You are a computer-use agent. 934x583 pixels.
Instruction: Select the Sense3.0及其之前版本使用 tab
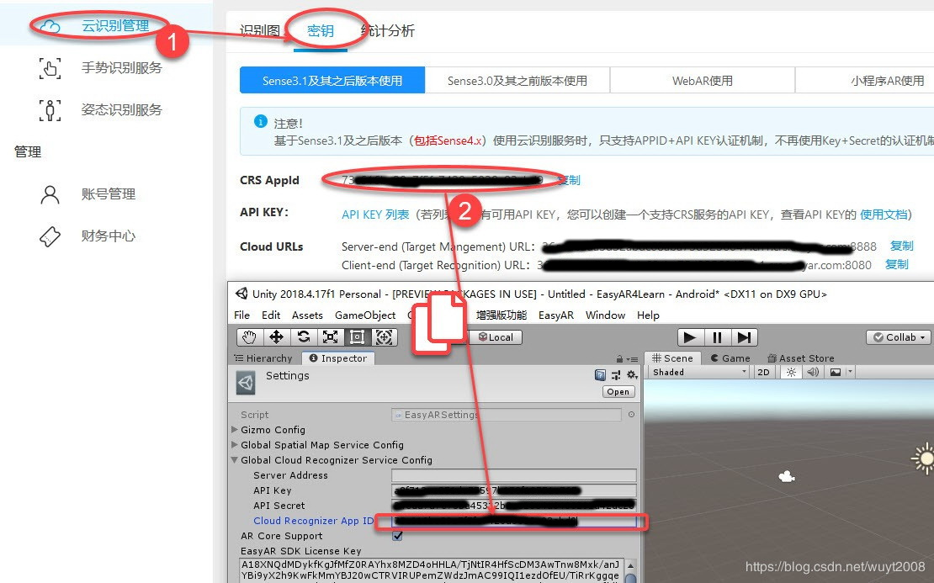(517, 81)
